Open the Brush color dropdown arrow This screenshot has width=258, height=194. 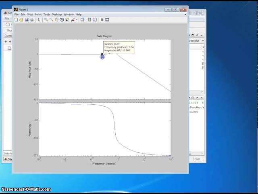[77, 20]
